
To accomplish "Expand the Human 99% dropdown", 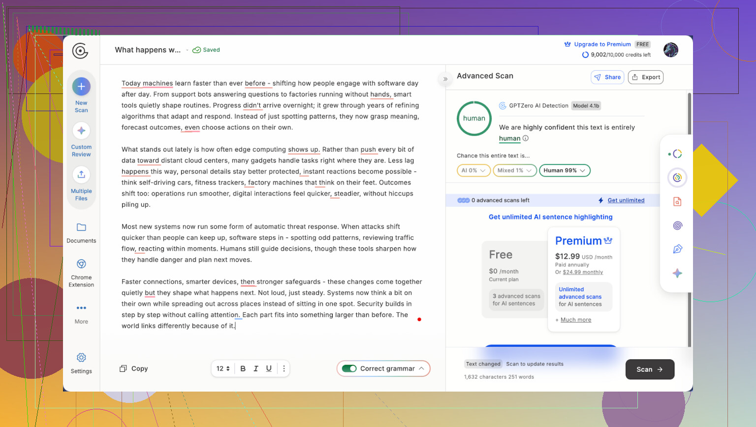I will coord(565,171).
